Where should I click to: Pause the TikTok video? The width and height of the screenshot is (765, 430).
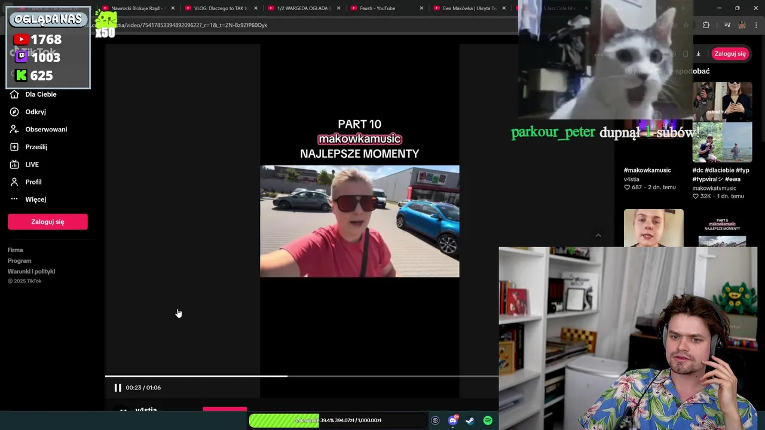tap(118, 388)
